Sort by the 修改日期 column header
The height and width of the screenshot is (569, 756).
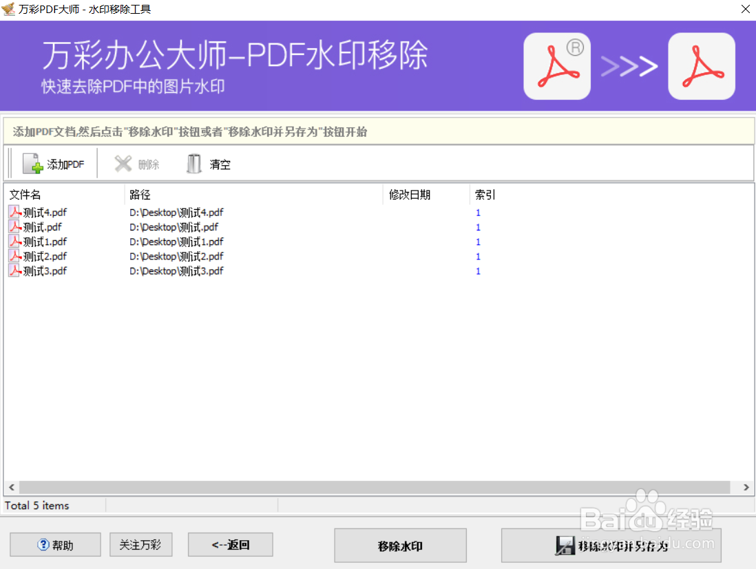(x=426, y=195)
